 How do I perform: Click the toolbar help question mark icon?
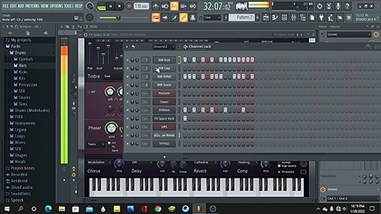[x=347, y=6]
